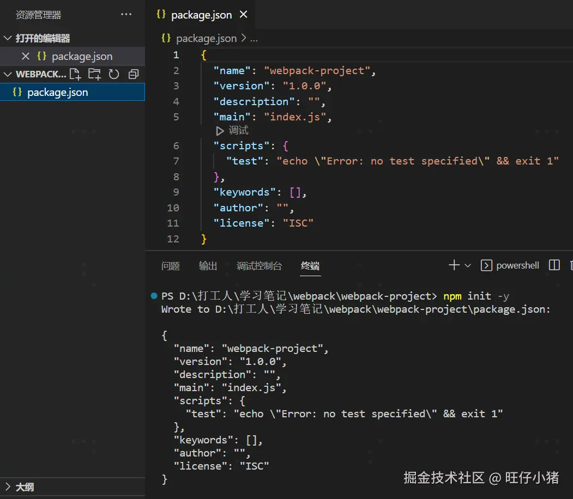Switch to the 问题 (Problems) tab
The width and height of the screenshot is (573, 499).
coord(170,266)
